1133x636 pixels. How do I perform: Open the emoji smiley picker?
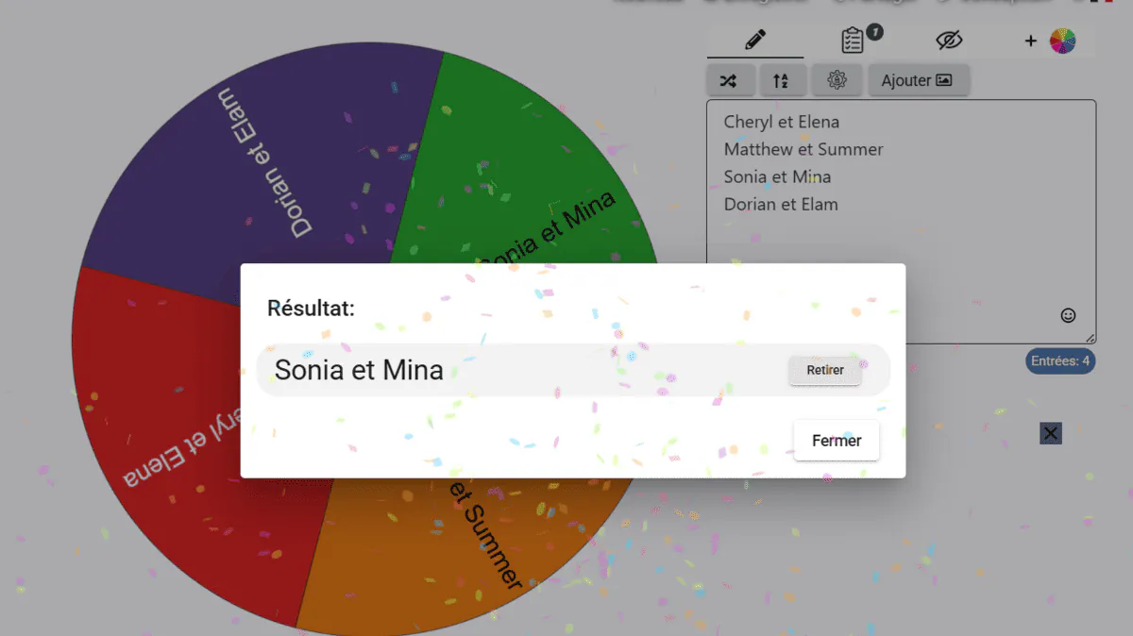pyautogui.click(x=1068, y=316)
